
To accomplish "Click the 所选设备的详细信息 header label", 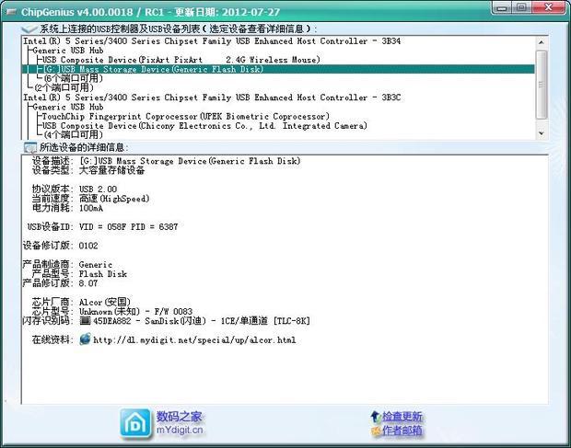I will [x=82, y=147].
